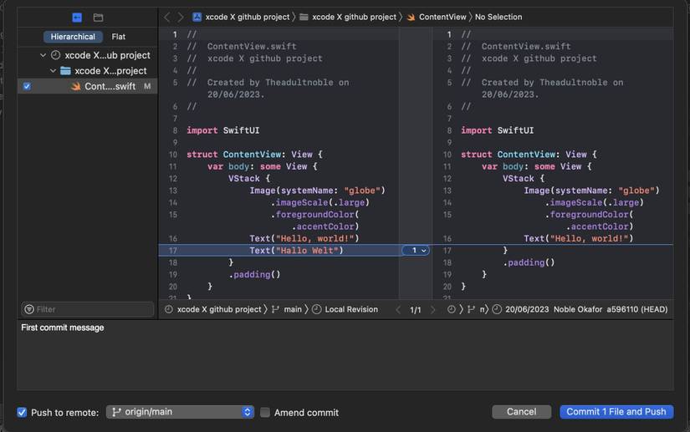Click the a596110 (HEAD) commit hash

pos(636,309)
